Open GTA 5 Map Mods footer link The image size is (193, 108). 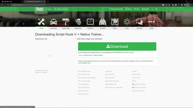click(83, 91)
